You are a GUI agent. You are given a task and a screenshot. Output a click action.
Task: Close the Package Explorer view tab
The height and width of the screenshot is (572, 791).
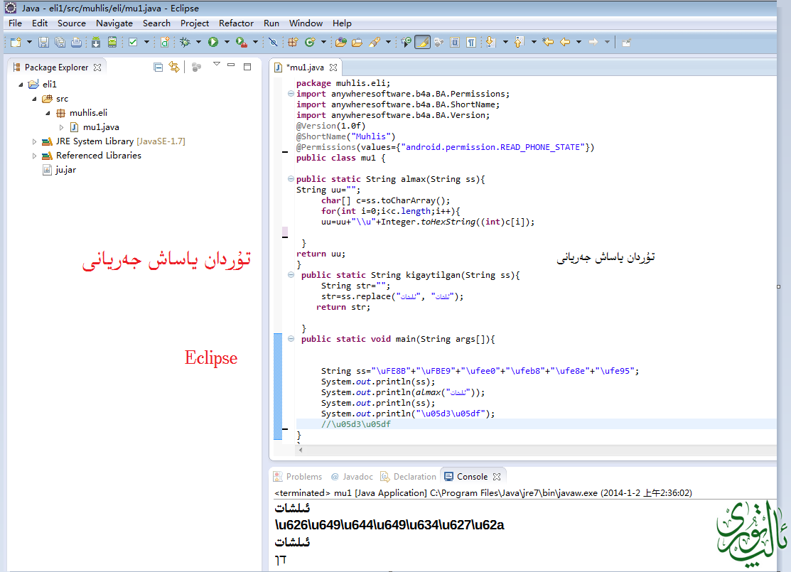pyautogui.click(x=97, y=68)
